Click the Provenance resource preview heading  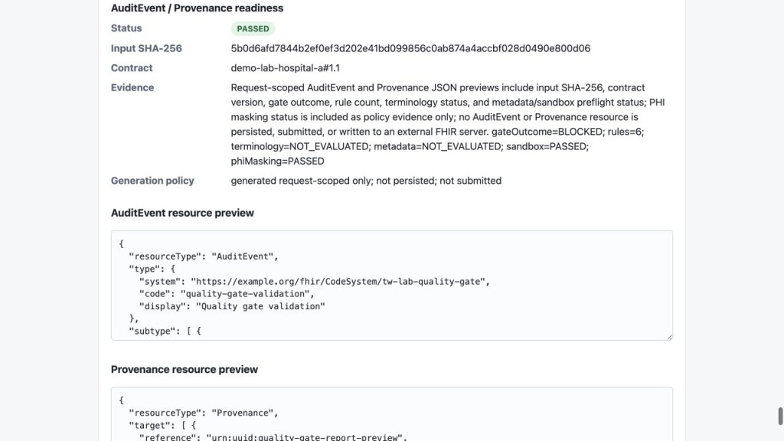pos(185,370)
